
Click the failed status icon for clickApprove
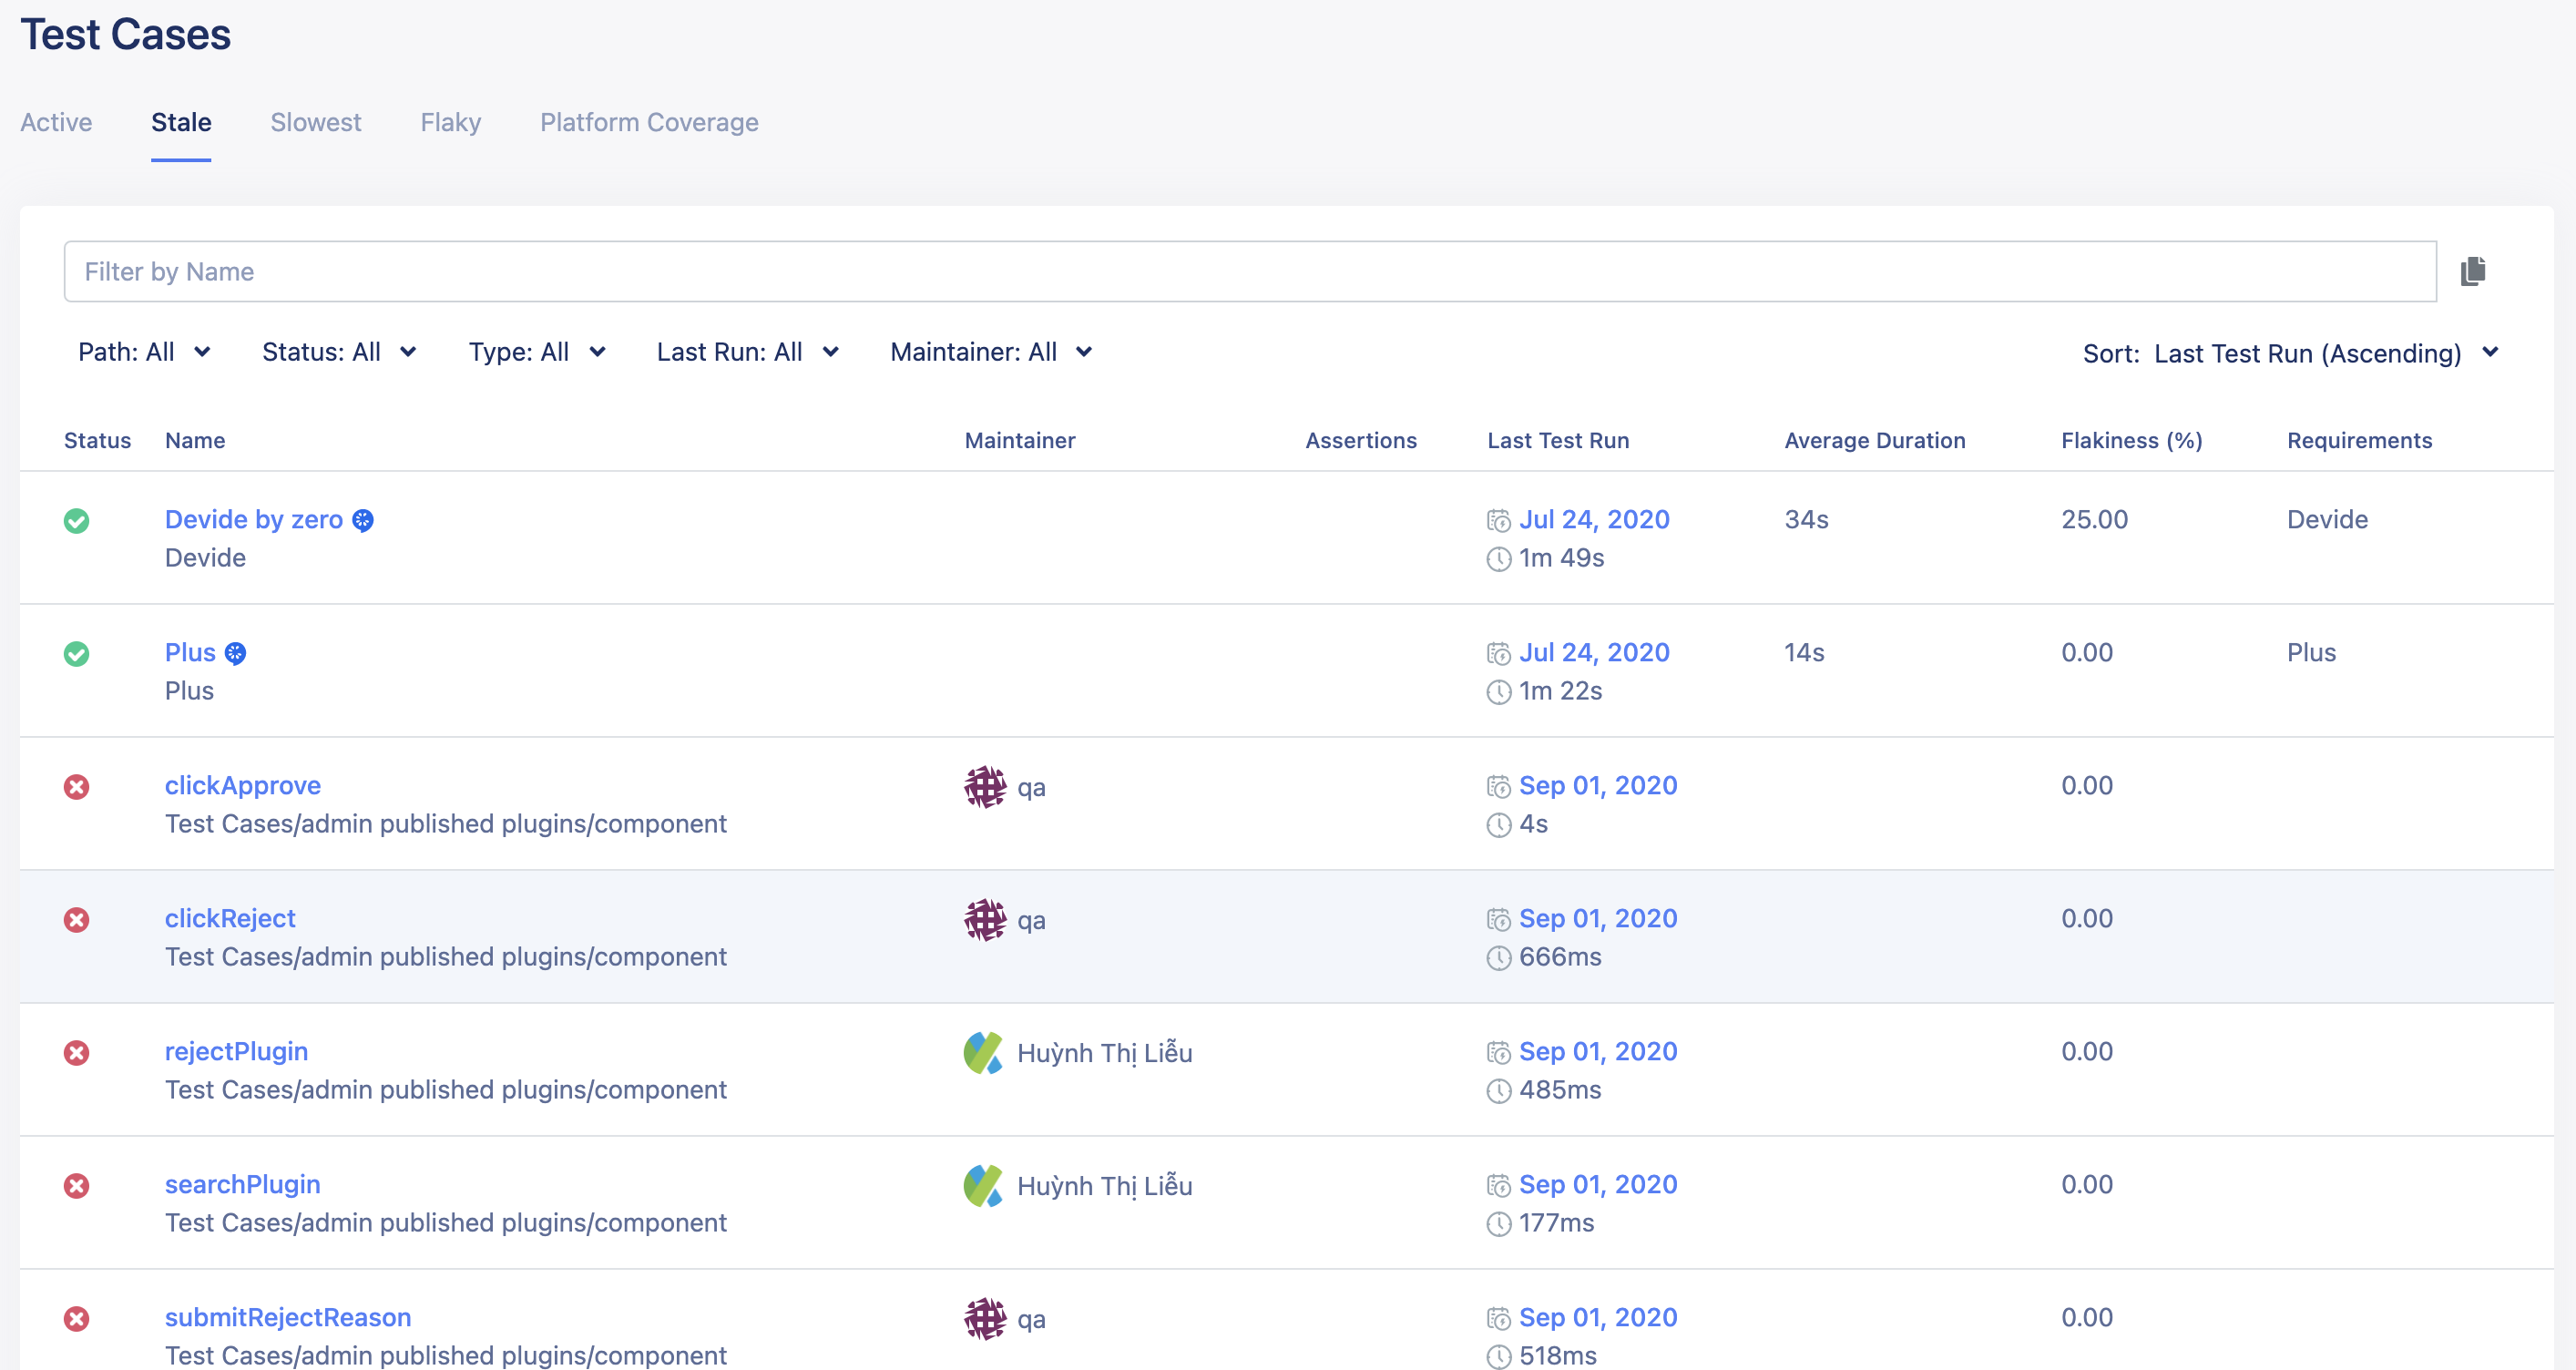click(x=77, y=787)
